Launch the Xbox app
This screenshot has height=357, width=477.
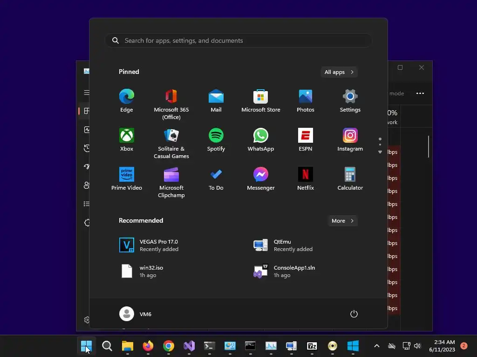click(x=127, y=140)
